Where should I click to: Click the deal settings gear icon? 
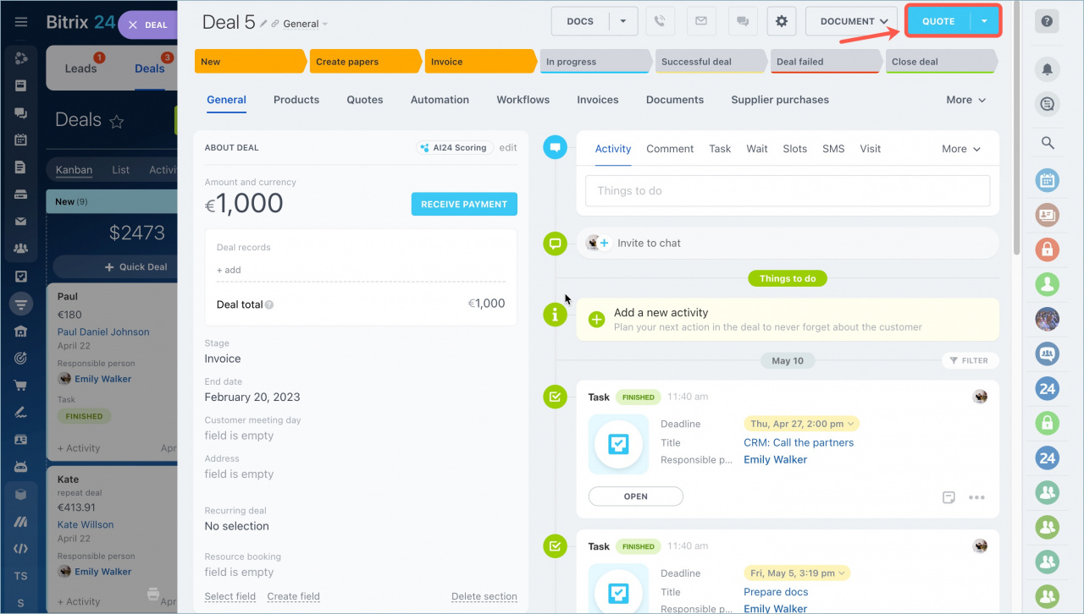tap(781, 21)
